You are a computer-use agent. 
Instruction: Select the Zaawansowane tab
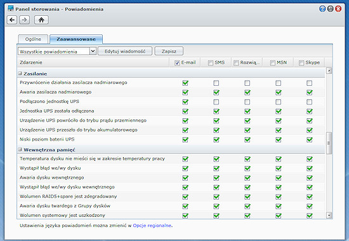(76, 39)
